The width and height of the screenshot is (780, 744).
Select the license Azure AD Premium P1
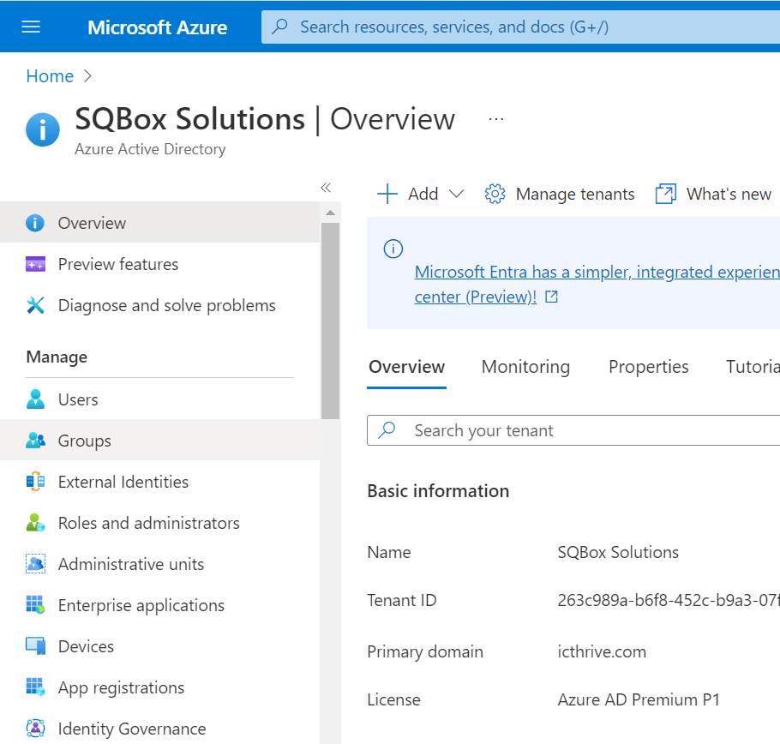coord(639,699)
